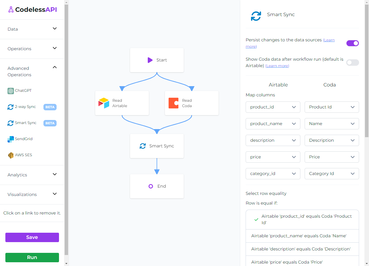Click the BETA badge next to Smart Sync
The image size is (369, 266).
[50, 123]
